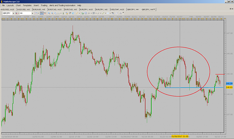Select the green line drawing tool

point(103,13)
